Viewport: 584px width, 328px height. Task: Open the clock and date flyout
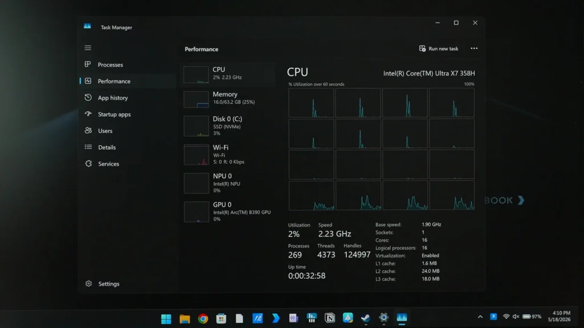559,317
